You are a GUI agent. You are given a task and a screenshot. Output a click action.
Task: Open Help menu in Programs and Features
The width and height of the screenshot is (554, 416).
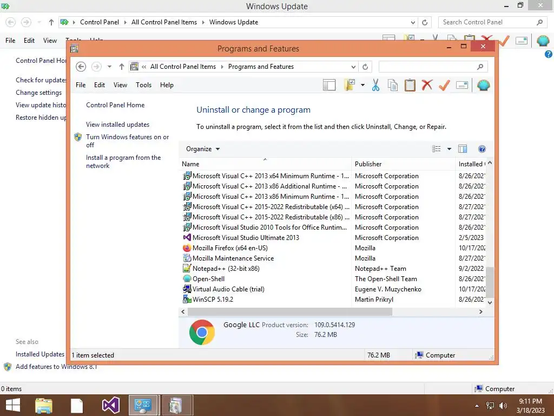[x=167, y=85]
